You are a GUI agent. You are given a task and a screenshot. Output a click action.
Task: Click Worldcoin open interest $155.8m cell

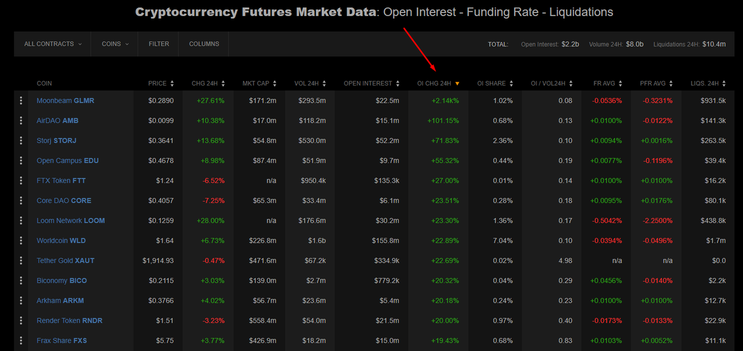tap(386, 241)
